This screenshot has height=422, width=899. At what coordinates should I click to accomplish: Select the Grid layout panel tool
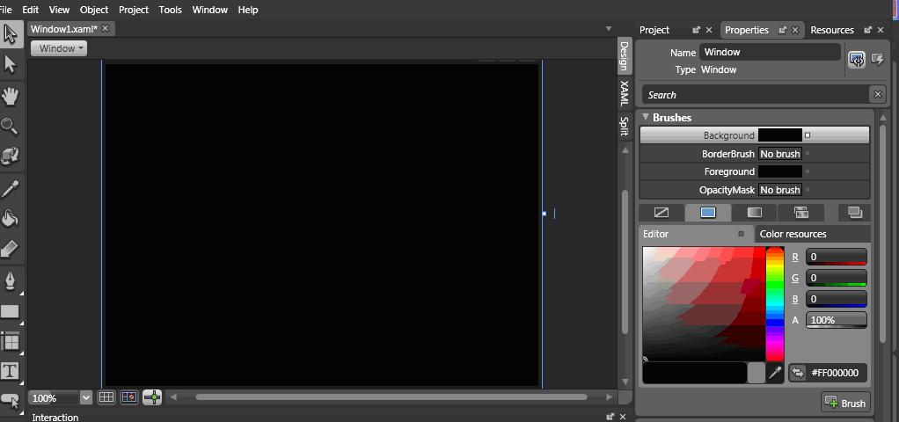(x=11, y=342)
